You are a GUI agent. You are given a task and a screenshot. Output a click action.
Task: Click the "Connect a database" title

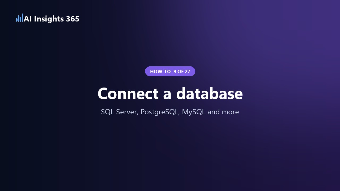[170, 93]
